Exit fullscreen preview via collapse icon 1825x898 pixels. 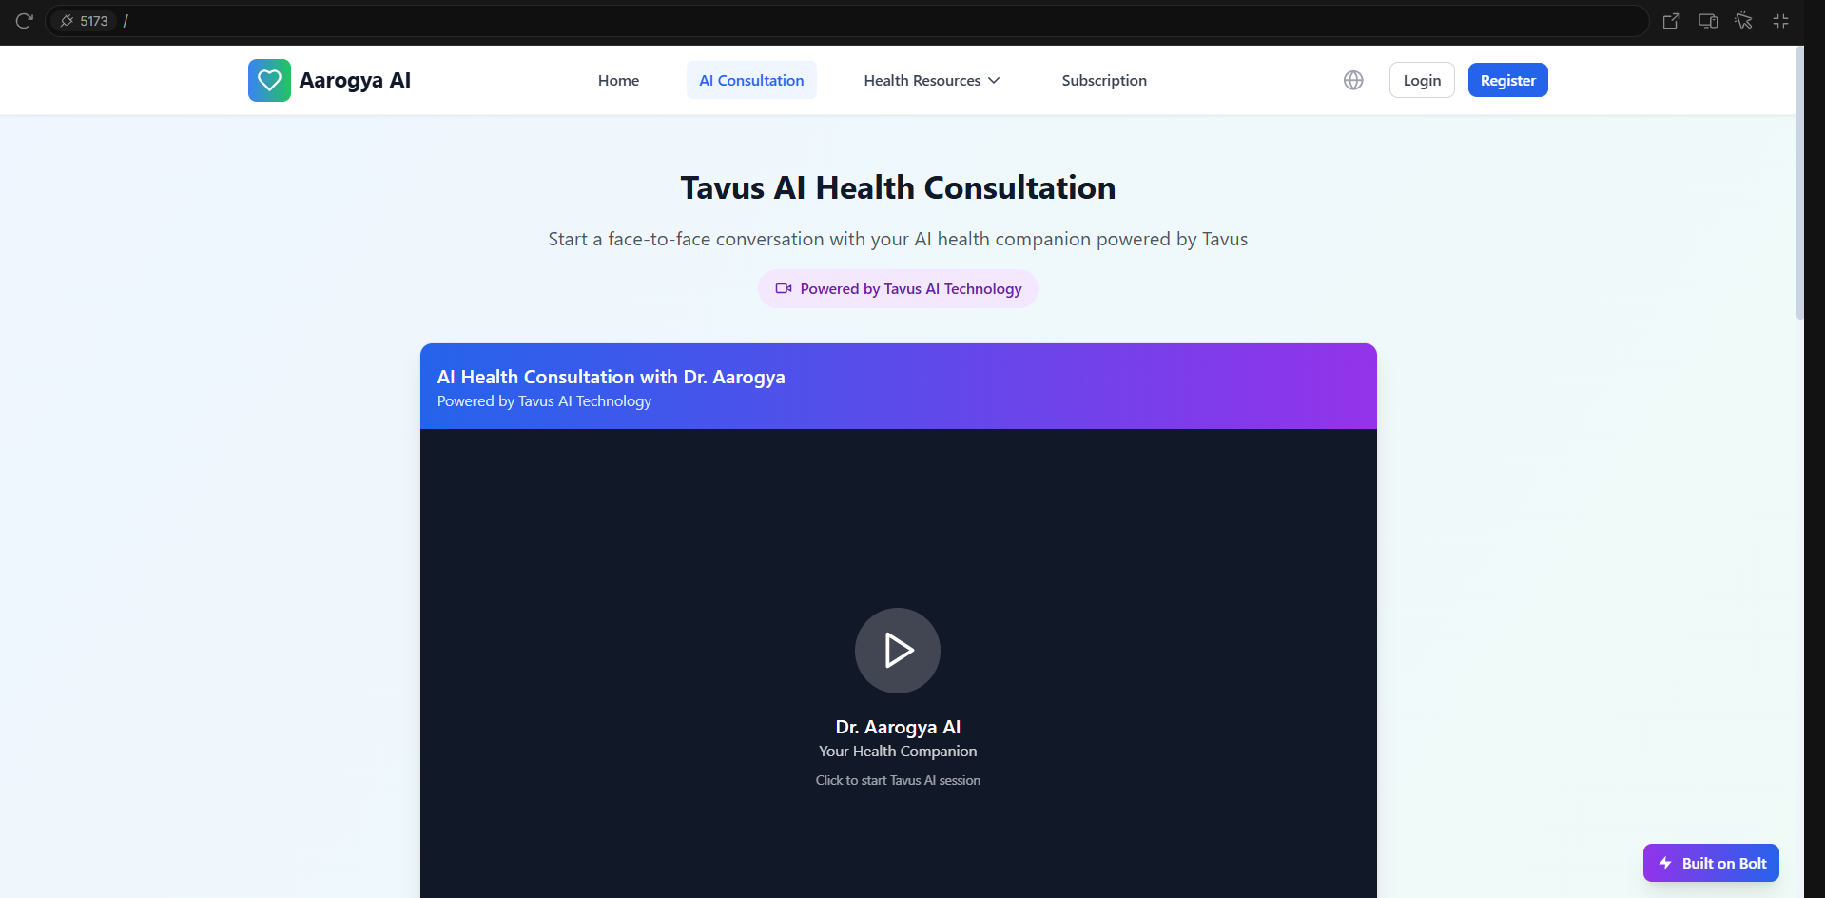point(1780,21)
